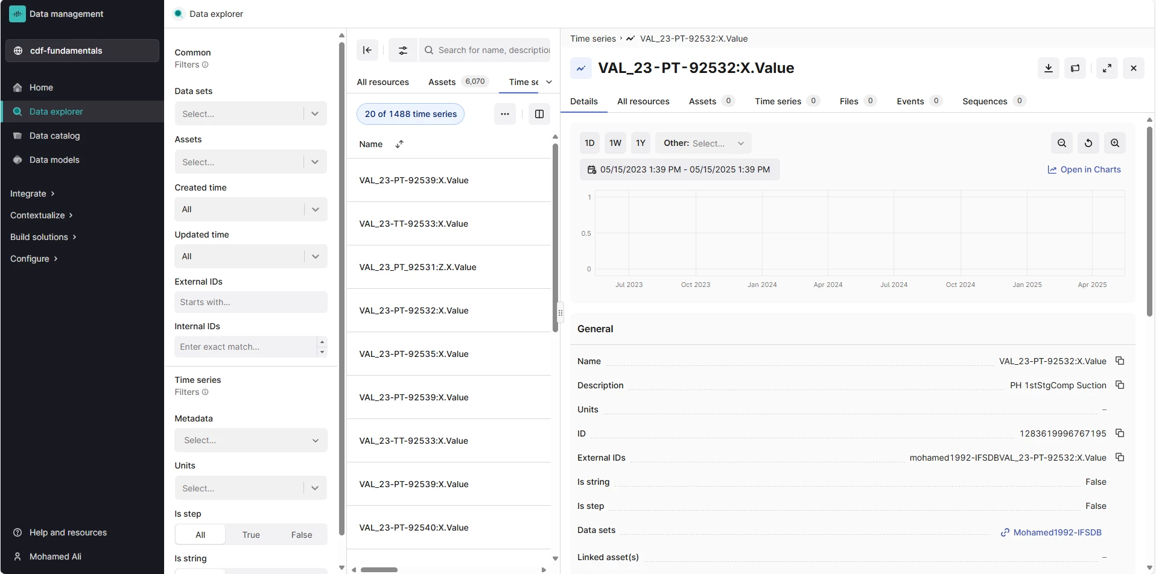
Task: Set Is step filter to All
Action: [200, 535]
